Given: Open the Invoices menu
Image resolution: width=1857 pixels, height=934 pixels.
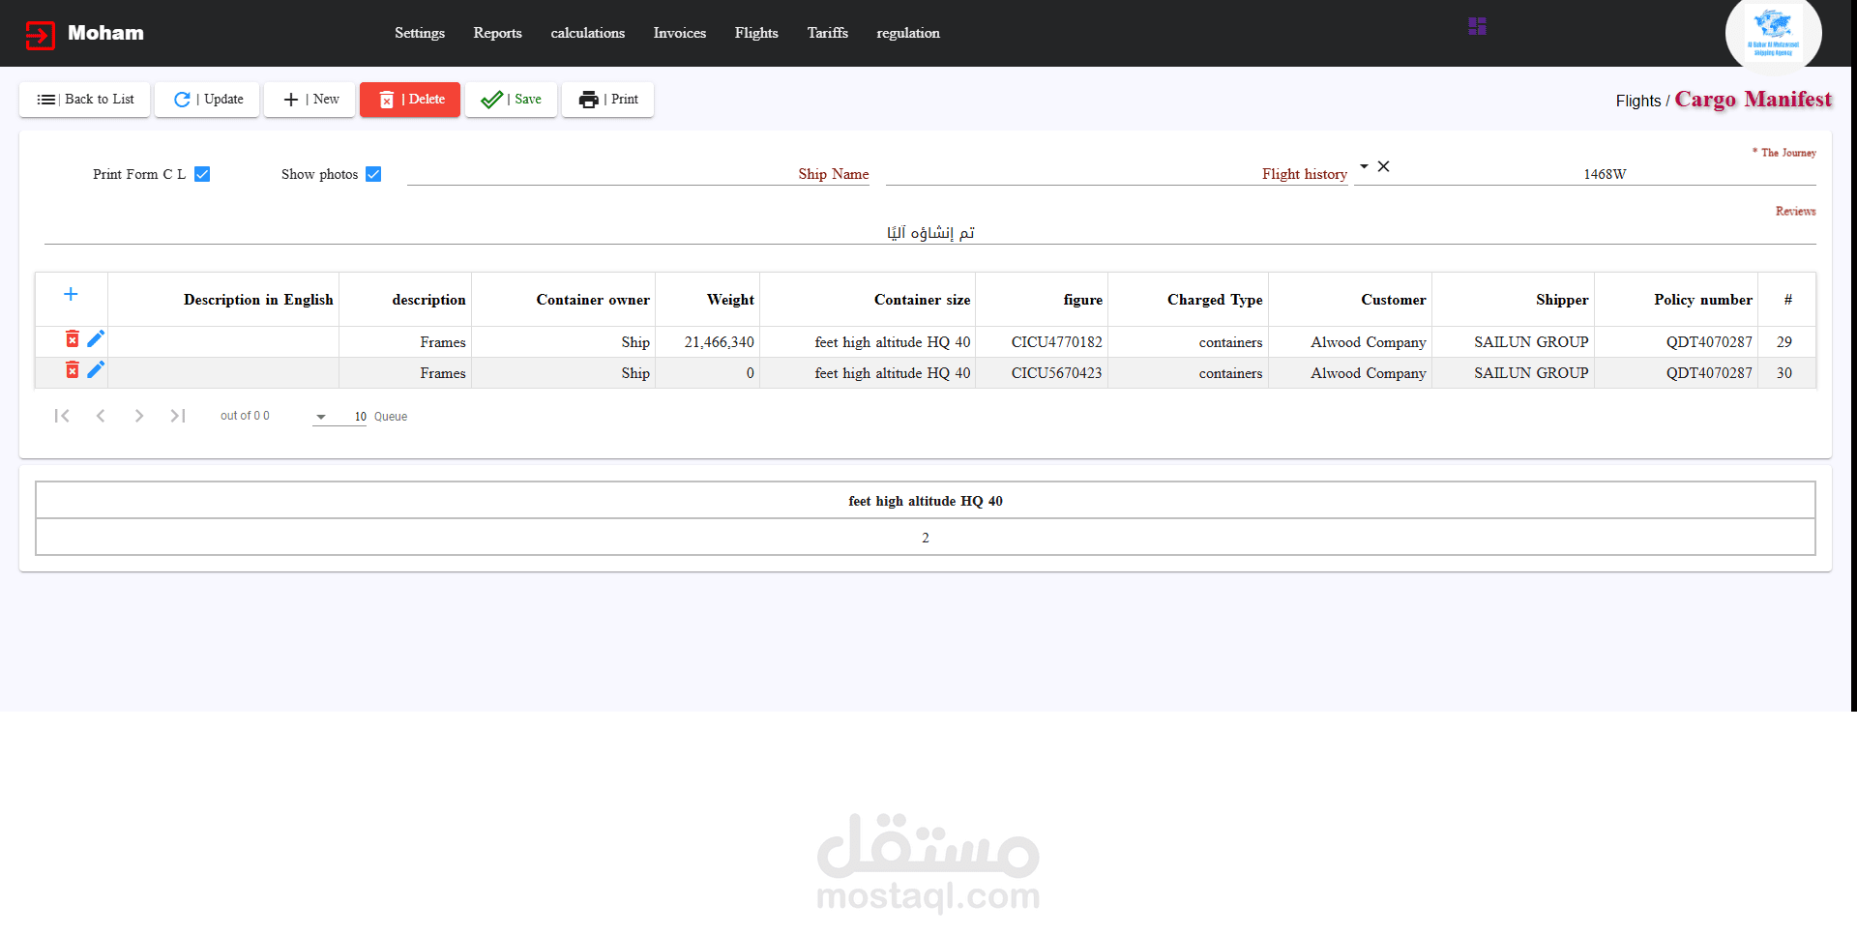Looking at the screenshot, I should click(x=680, y=33).
